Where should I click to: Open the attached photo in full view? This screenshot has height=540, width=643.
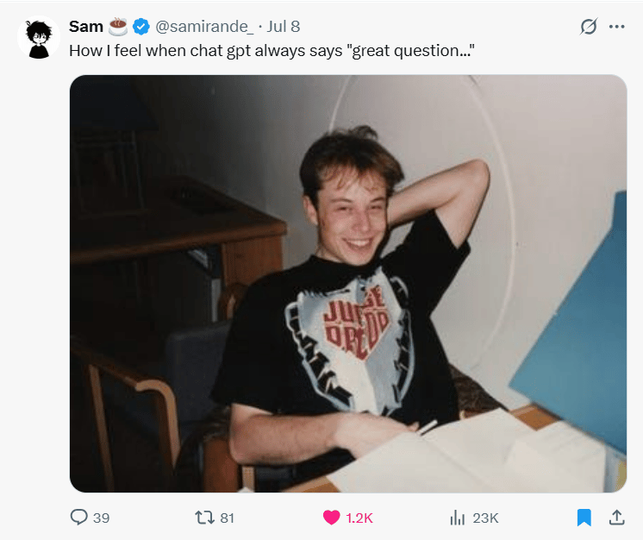click(348, 284)
